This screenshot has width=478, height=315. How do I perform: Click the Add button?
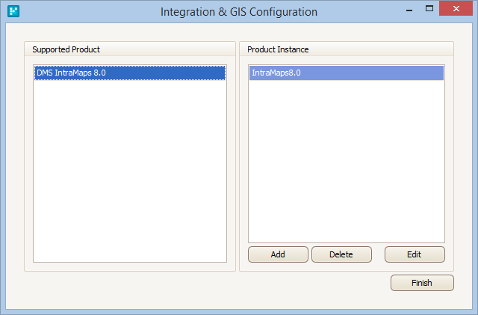tap(278, 254)
